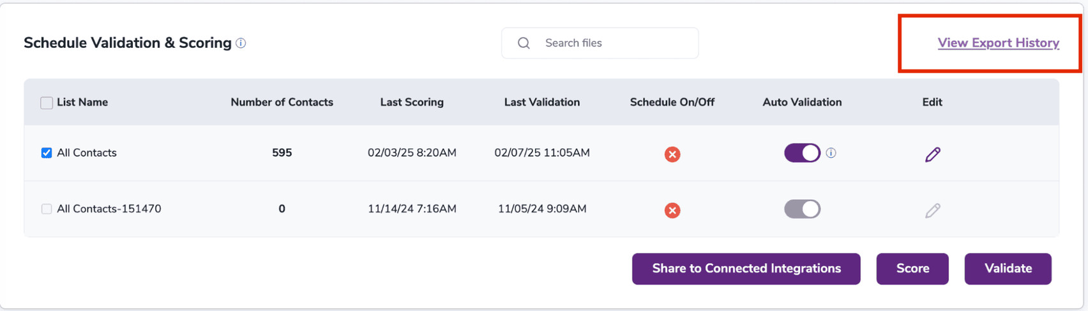Open the View Export History link

pyautogui.click(x=998, y=43)
